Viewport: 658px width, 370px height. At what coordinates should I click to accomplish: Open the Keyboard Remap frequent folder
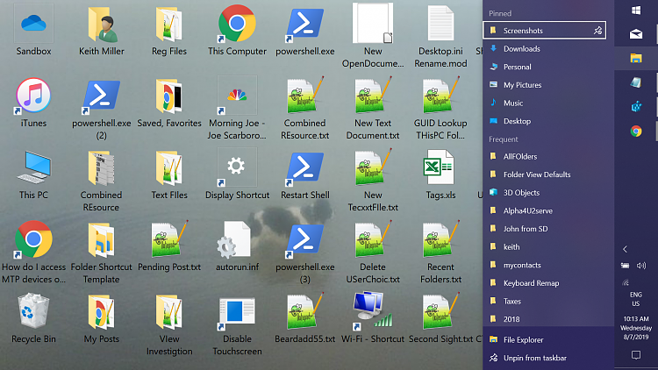tap(531, 283)
